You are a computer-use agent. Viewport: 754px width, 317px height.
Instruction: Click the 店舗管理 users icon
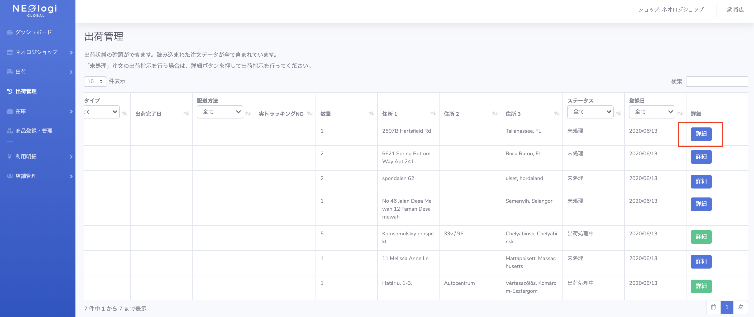(x=10, y=176)
